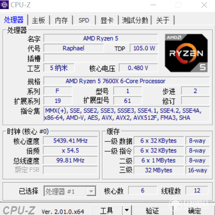This screenshot has width=215, height=215.
Task: Go to the 关于 tab
Action: (163, 20)
